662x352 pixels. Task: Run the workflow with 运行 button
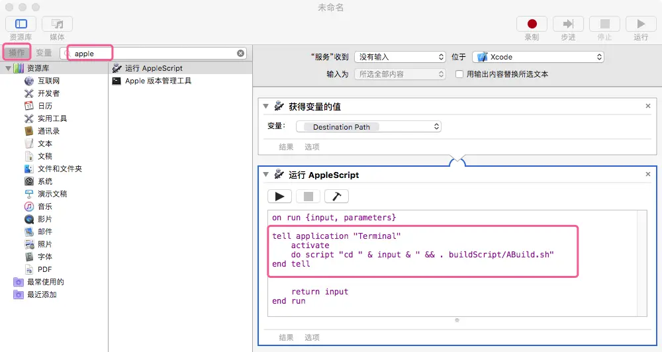(x=641, y=24)
